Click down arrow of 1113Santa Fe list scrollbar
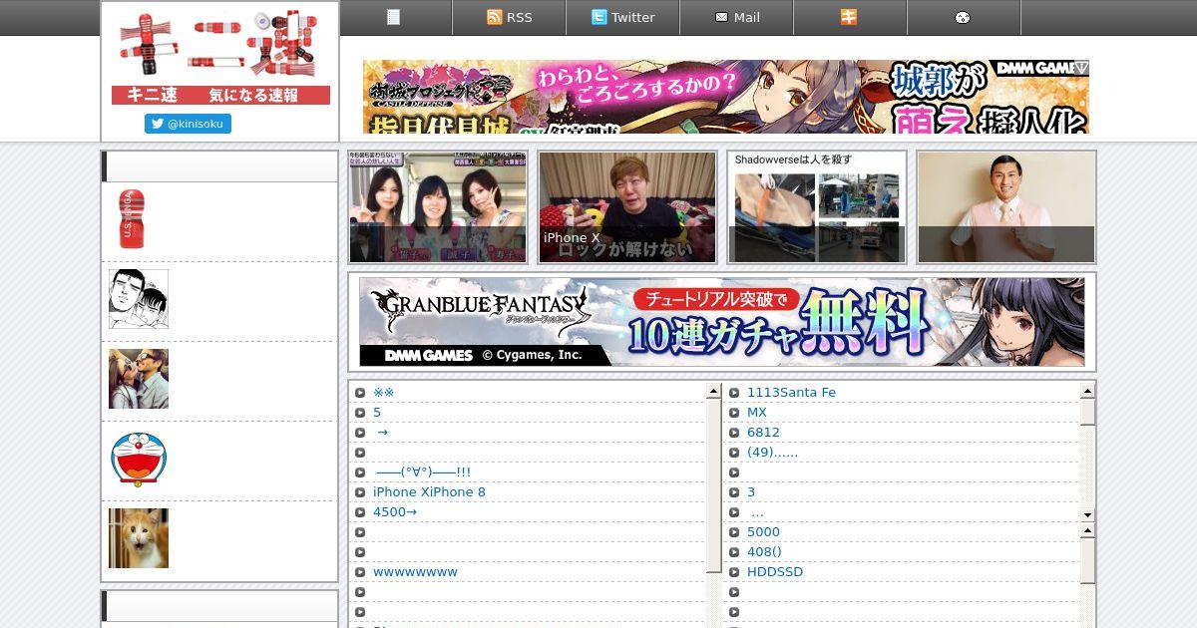The image size is (1197, 628). pos(1087,514)
